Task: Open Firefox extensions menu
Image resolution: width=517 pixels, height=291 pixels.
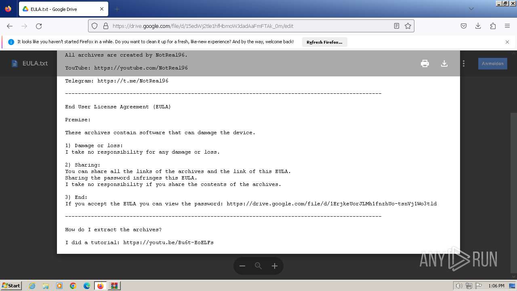Action: pos(493,26)
